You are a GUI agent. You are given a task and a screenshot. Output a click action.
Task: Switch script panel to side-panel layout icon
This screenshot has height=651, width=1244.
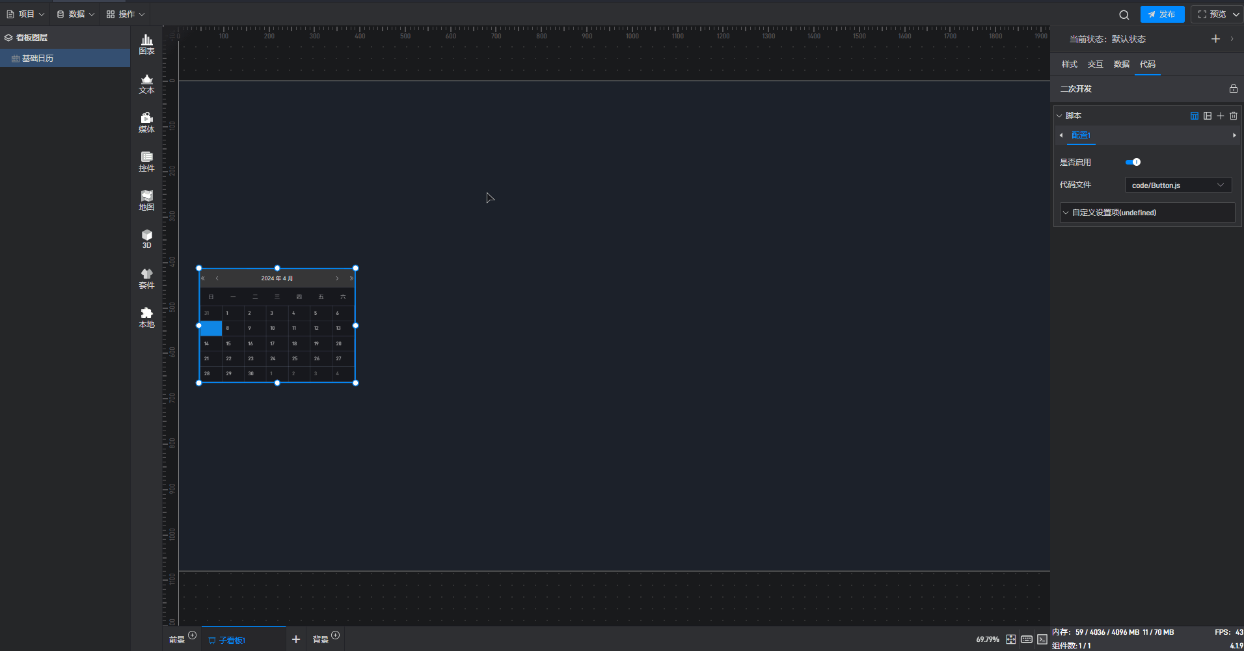point(1207,116)
